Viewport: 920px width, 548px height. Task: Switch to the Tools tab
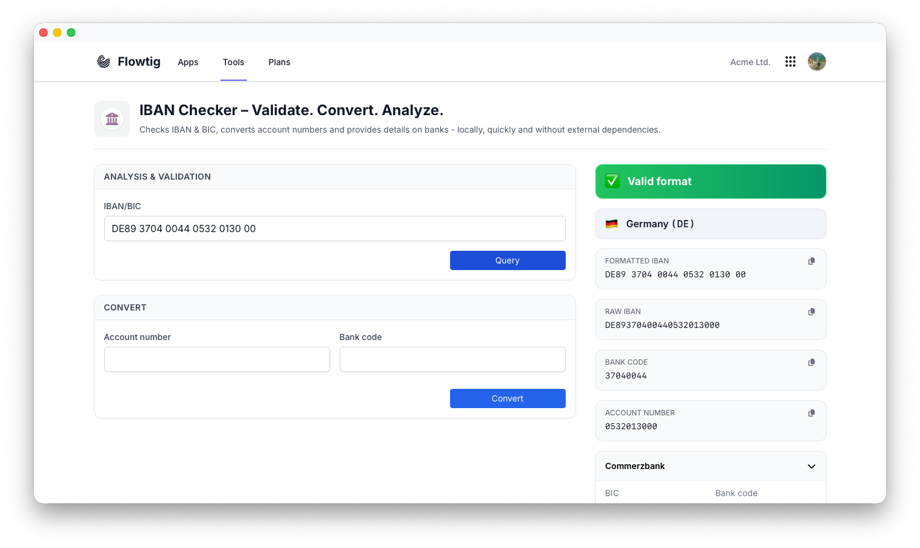(x=234, y=62)
